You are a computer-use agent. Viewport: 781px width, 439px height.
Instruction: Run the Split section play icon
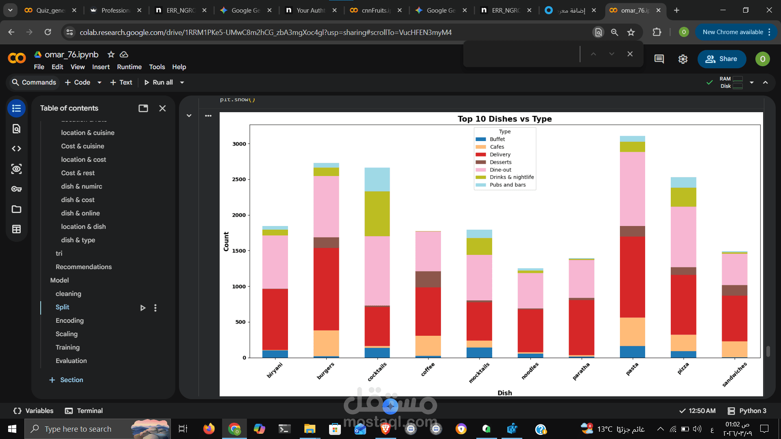click(x=143, y=308)
